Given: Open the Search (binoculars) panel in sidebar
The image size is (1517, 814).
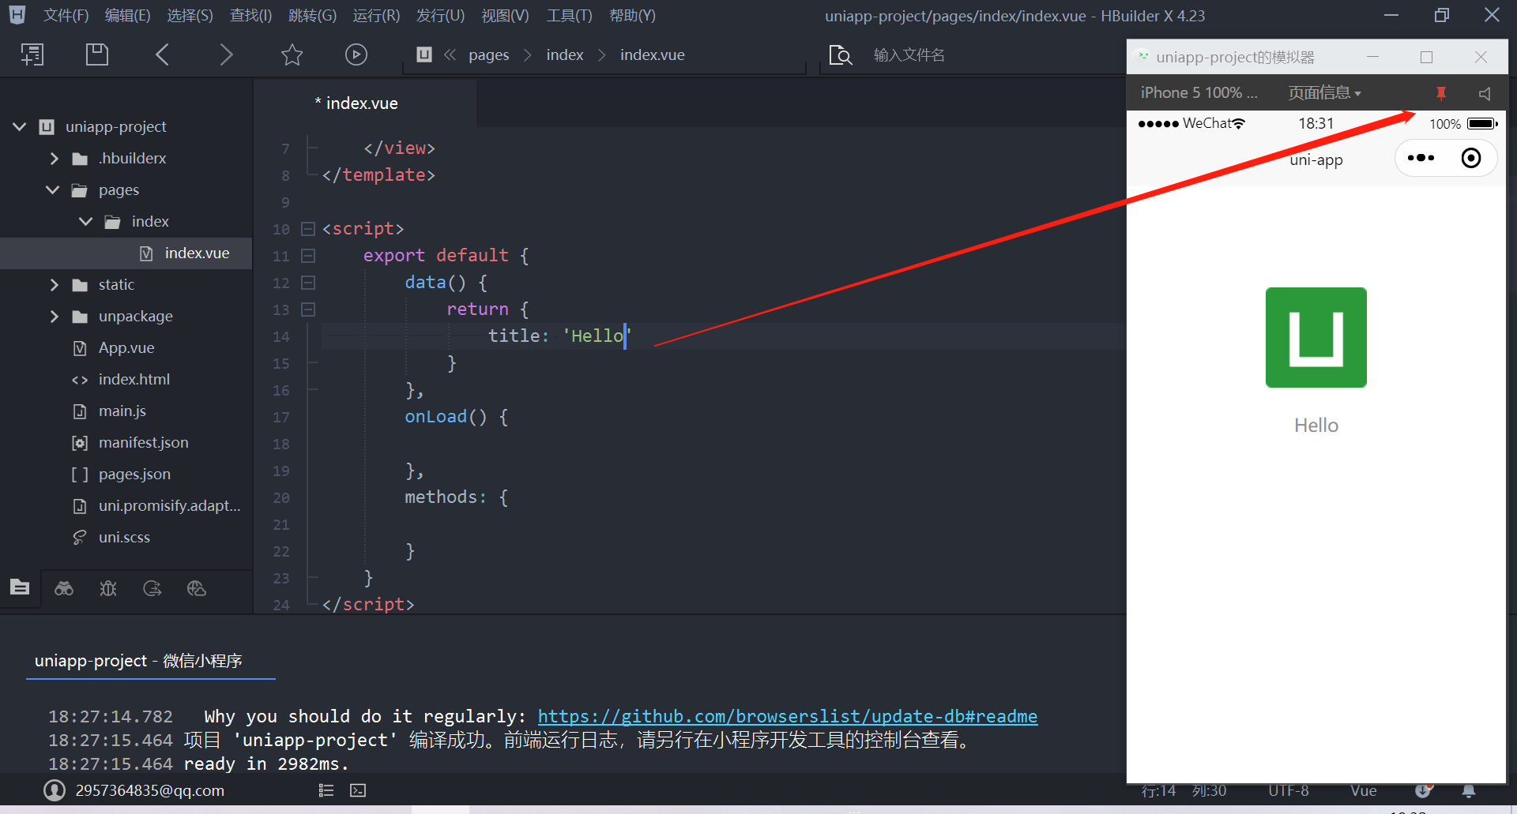Looking at the screenshot, I should point(63,588).
